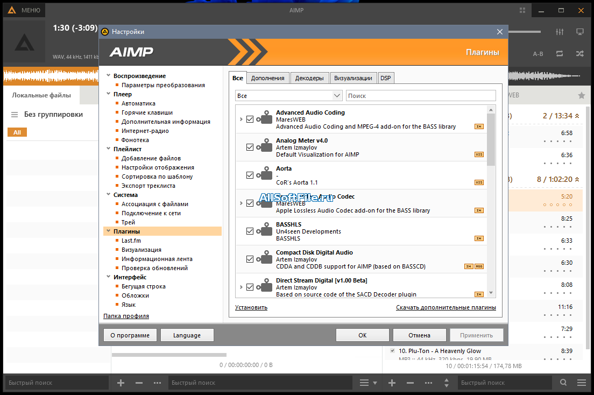The height and width of the screenshot is (395, 594).
Task: Click the Direct Stream Digital plugin icon
Action: (x=264, y=286)
